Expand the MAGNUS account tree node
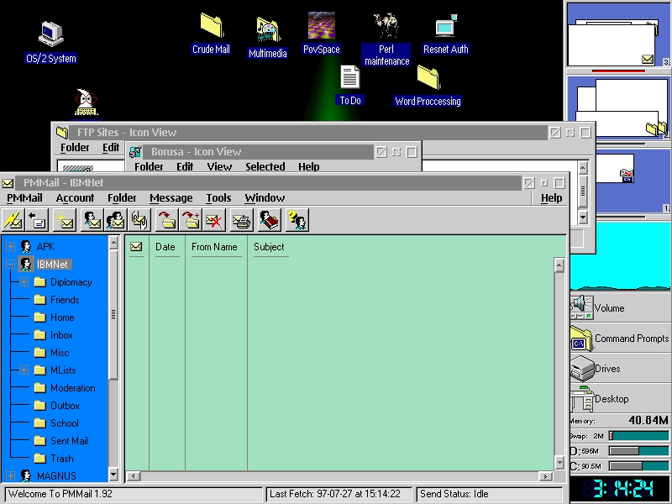The height and width of the screenshot is (504, 672). point(10,475)
